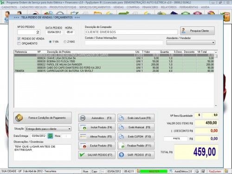The height and width of the screenshot is (174, 232).
Task: Select row BOBINA DO FUSCA 1500
Action: (114, 61)
